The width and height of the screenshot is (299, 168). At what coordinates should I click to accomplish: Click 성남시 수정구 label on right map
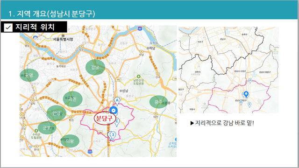240,71
